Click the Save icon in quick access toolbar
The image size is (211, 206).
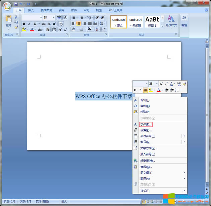pyautogui.click(x=16, y=4)
